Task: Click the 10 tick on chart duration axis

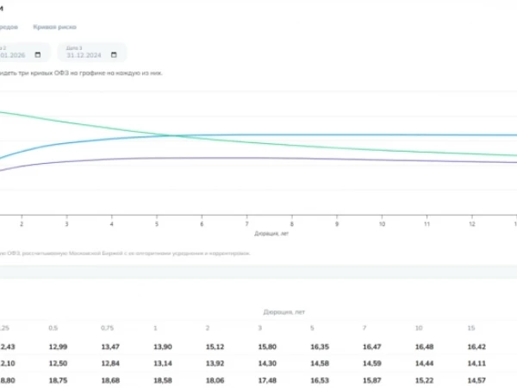Action: (382, 224)
